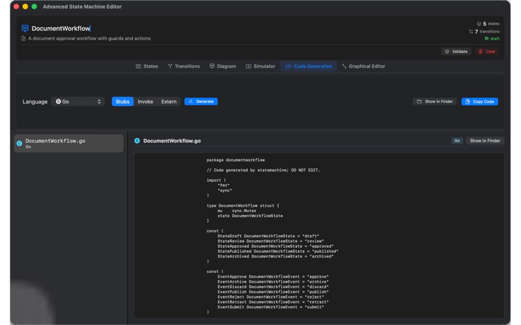Click the red Clear button

point(486,51)
